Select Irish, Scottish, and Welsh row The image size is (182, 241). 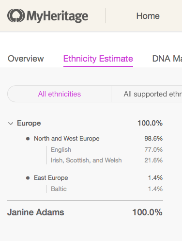[x=106, y=161]
